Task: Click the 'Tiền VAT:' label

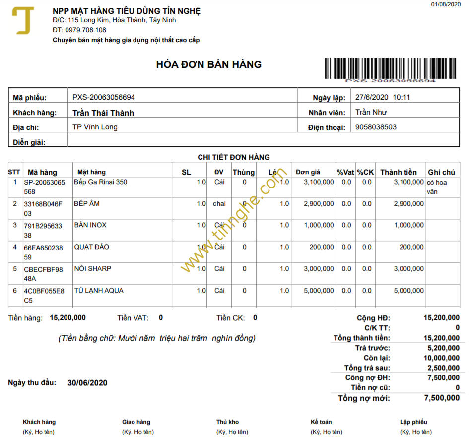Action: 133,318
